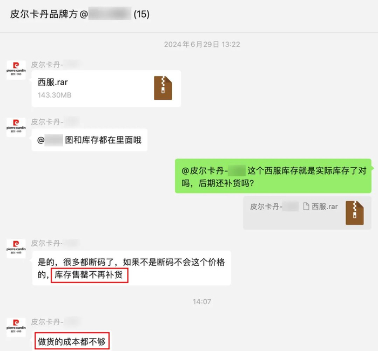
Task: Open the 西服.rar file archive icon
Action: pos(163,88)
